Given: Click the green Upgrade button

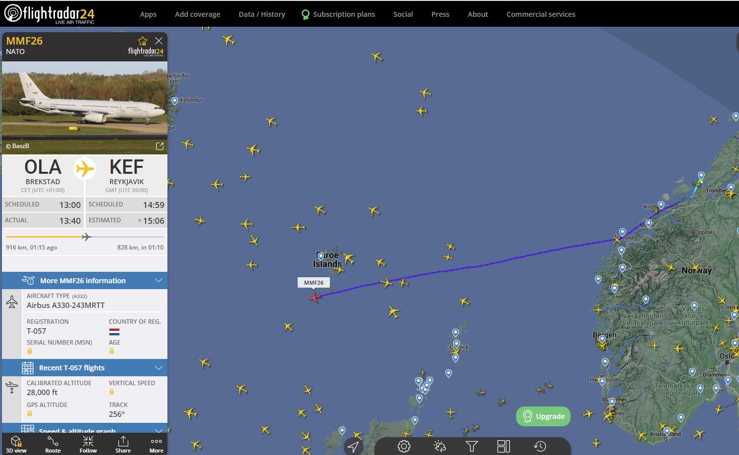Looking at the screenshot, I should 543,416.
